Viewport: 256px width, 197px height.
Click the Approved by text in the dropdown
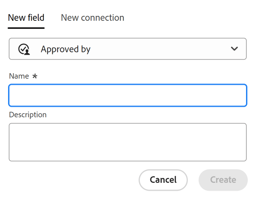[66, 49]
